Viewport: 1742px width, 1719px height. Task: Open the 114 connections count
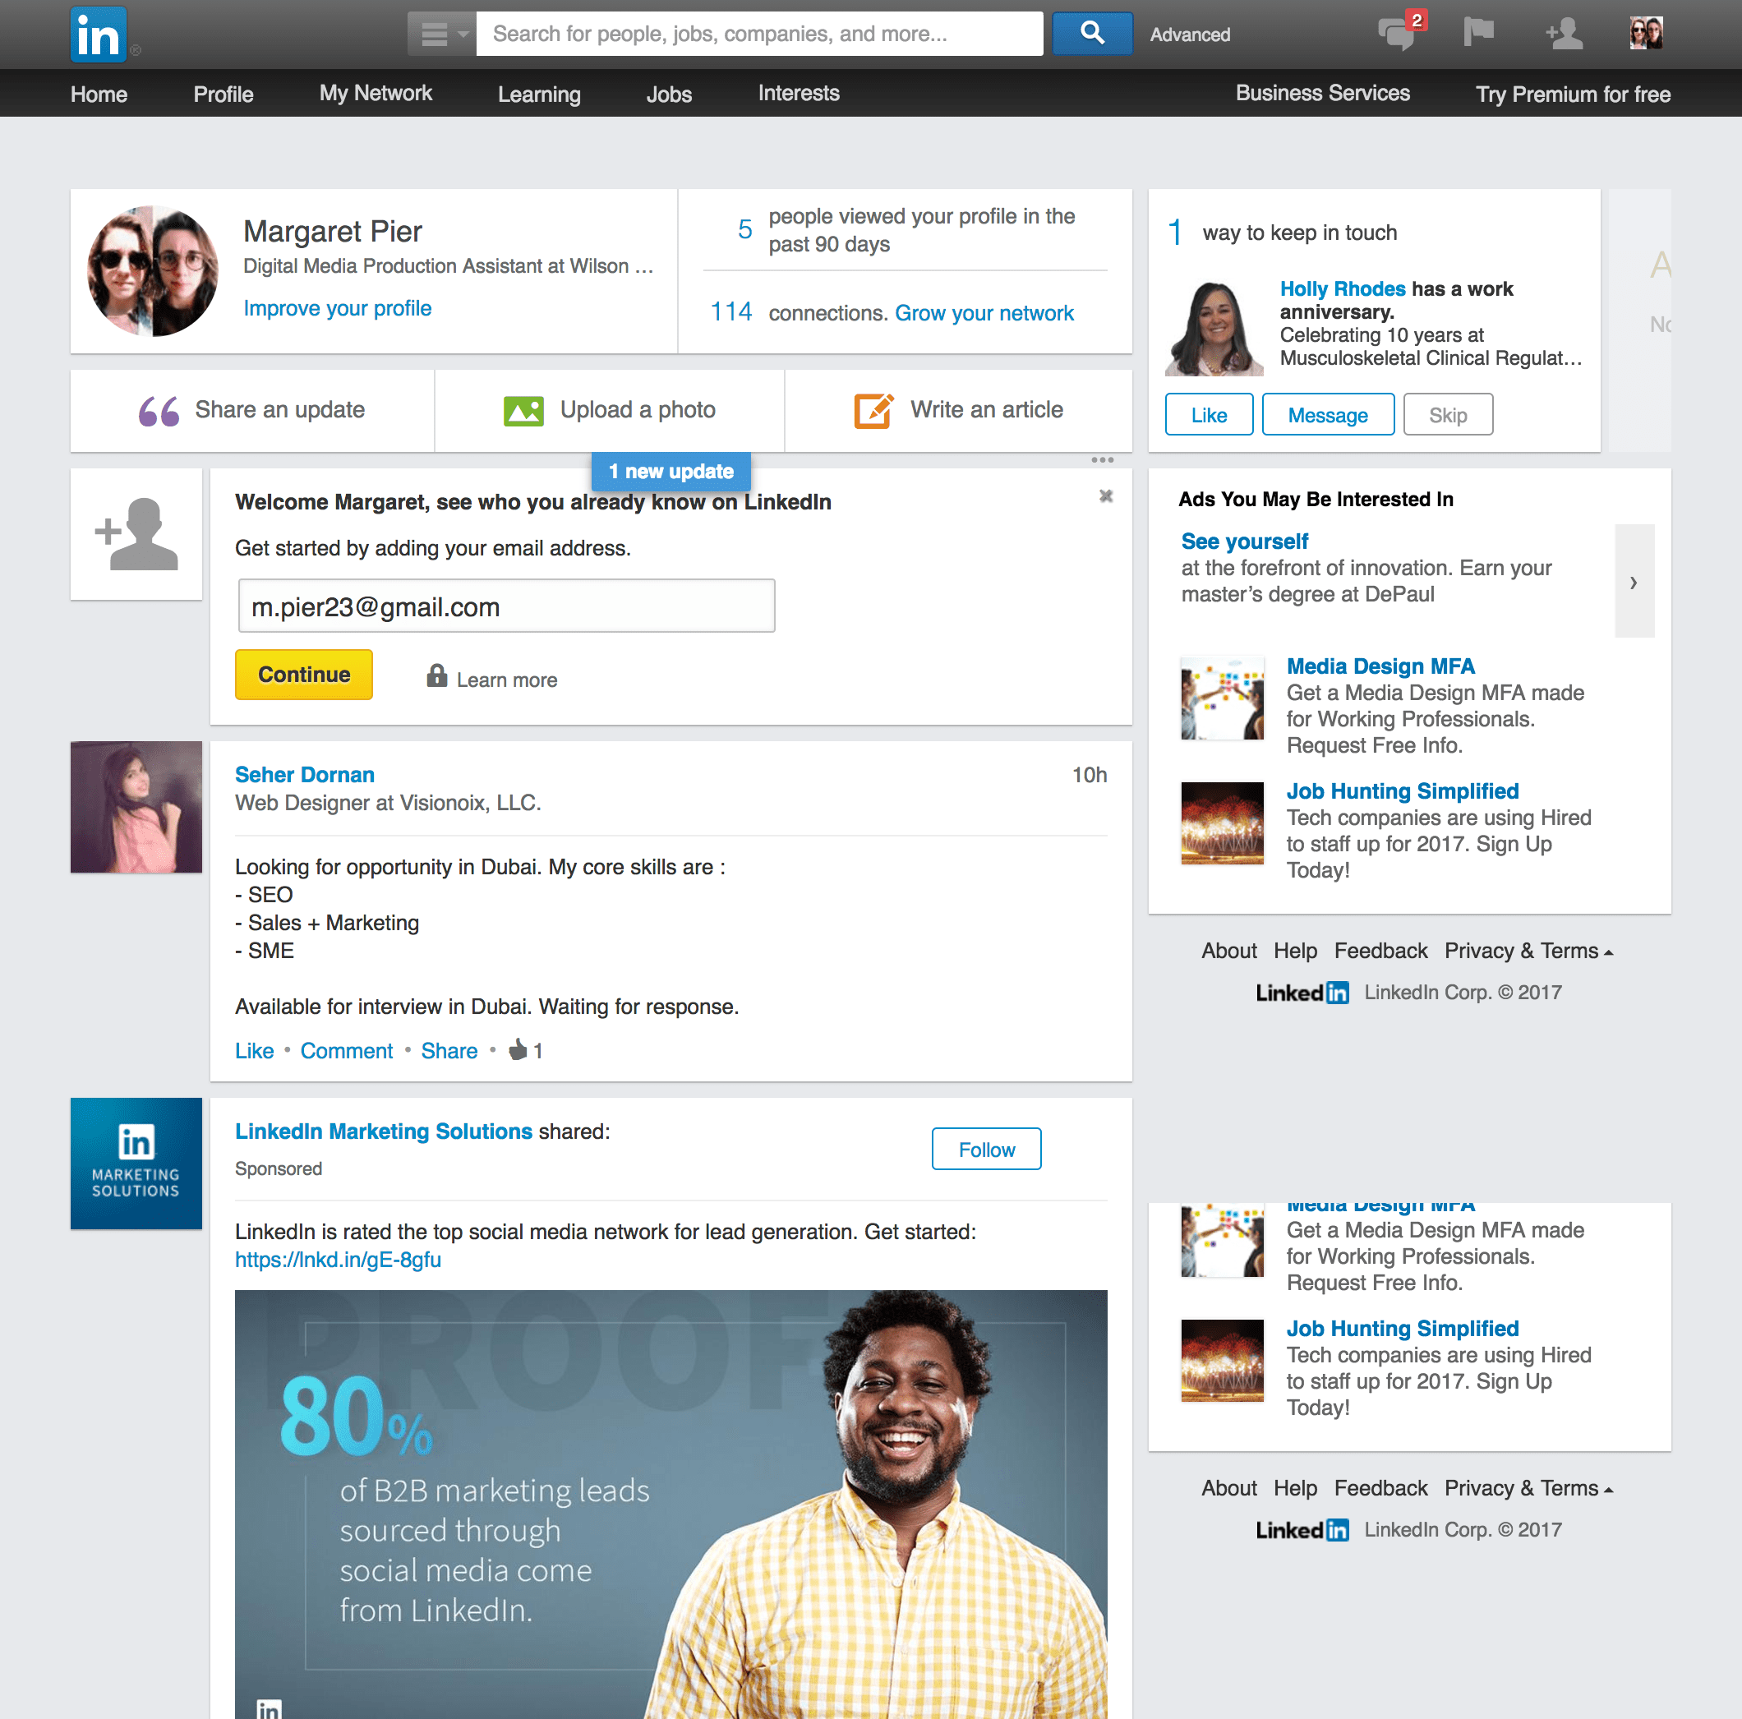click(x=731, y=312)
